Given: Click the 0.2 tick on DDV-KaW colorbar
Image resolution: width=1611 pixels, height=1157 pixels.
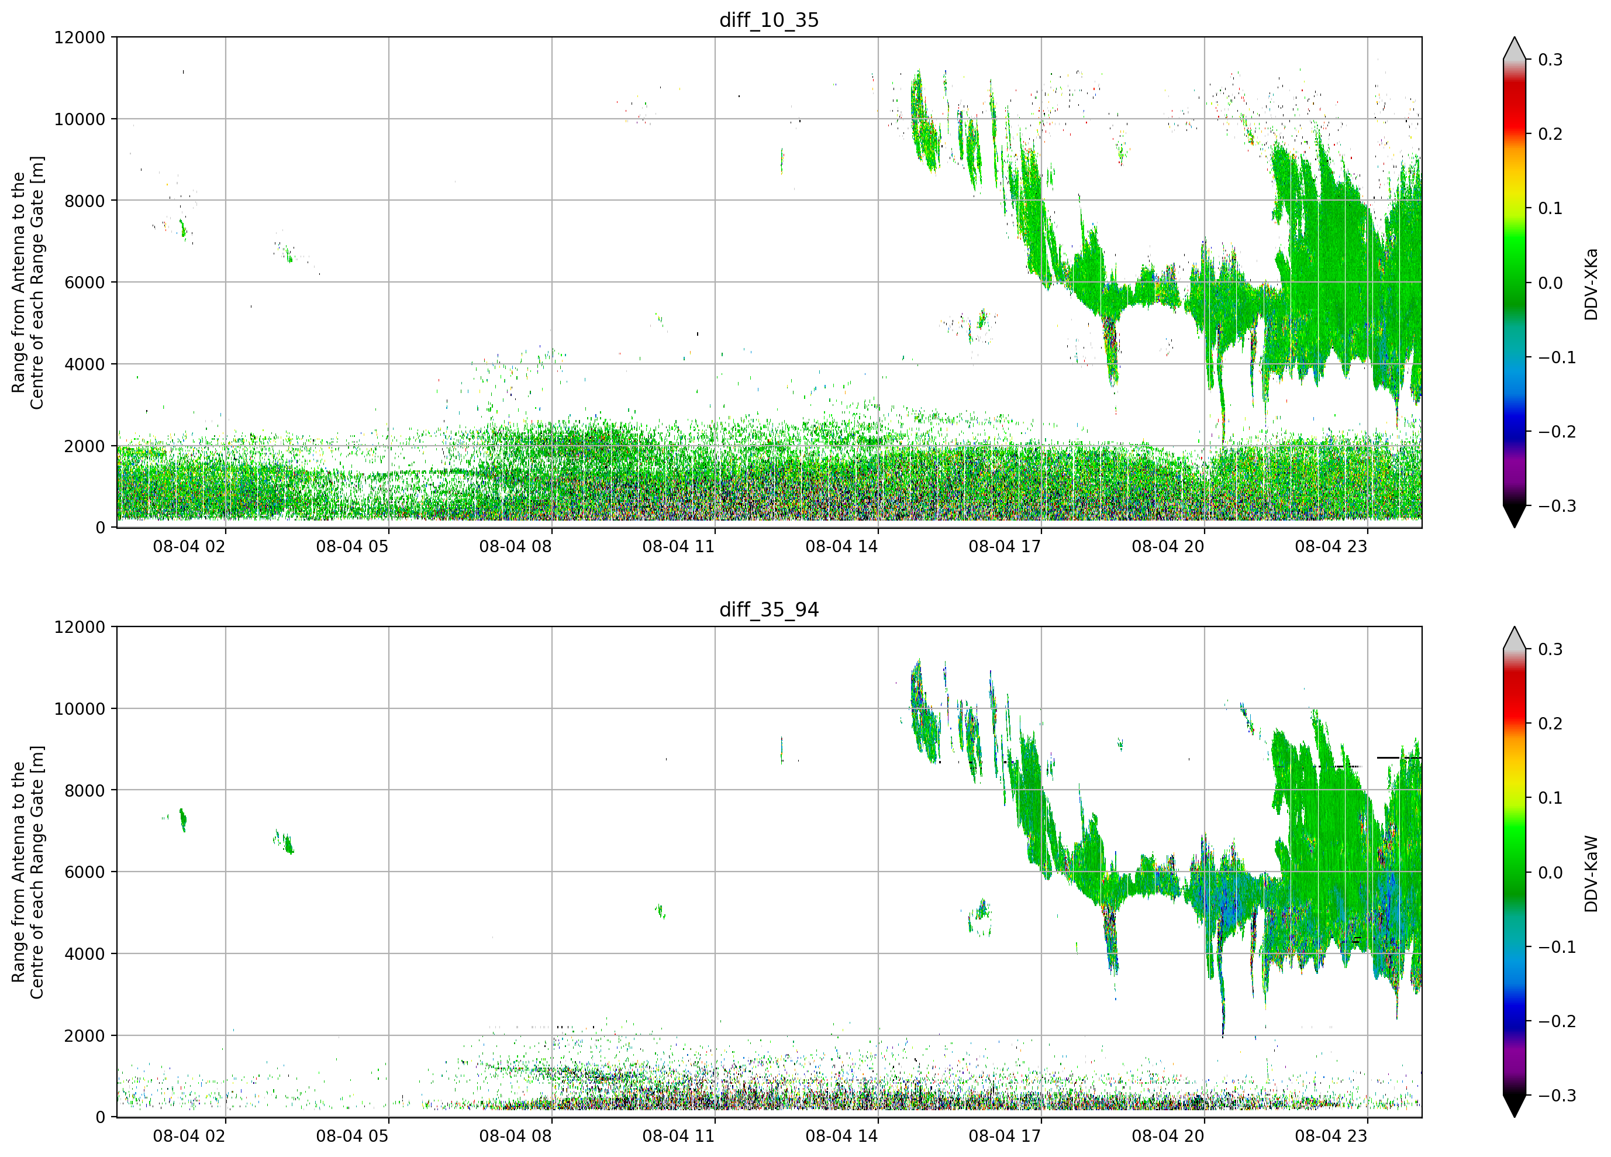Looking at the screenshot, I should coord(1550,724).
